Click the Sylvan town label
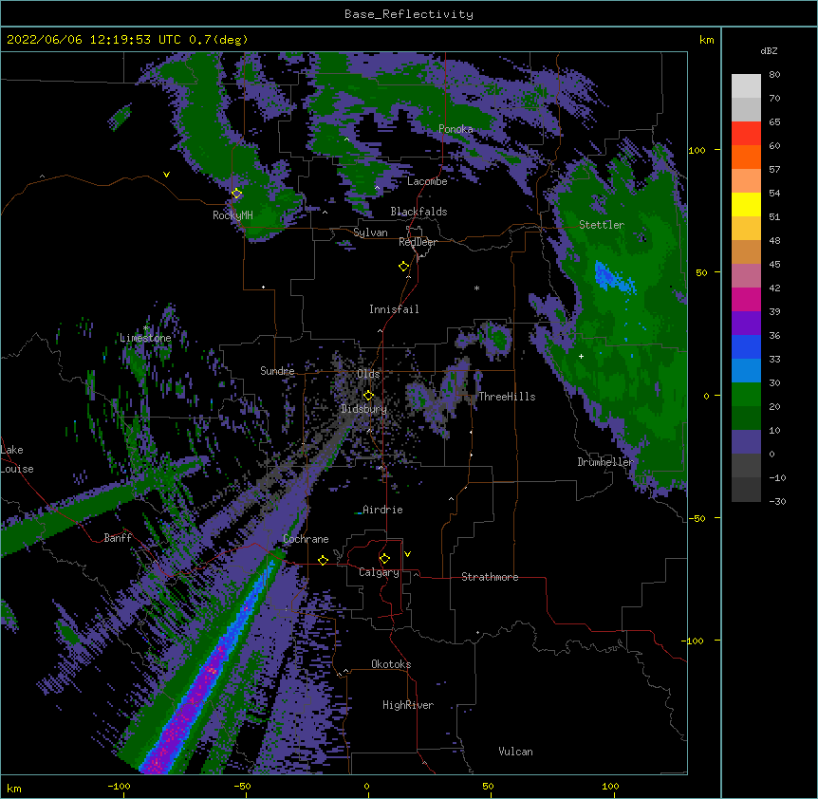818x799 pixels. [x=370, y=232]
